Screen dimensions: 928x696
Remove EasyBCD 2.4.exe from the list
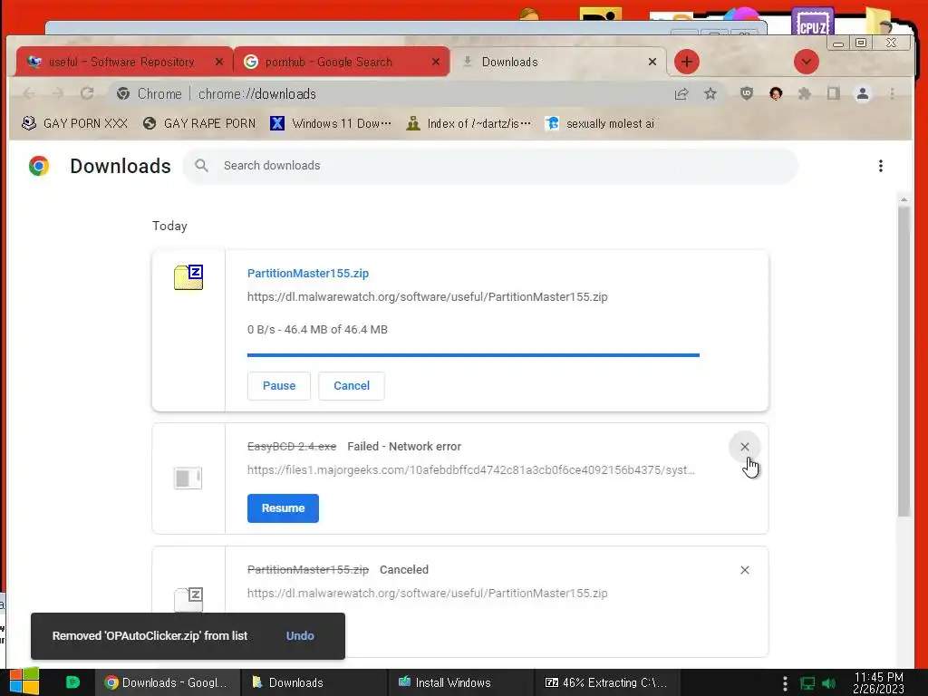[745, 447]
